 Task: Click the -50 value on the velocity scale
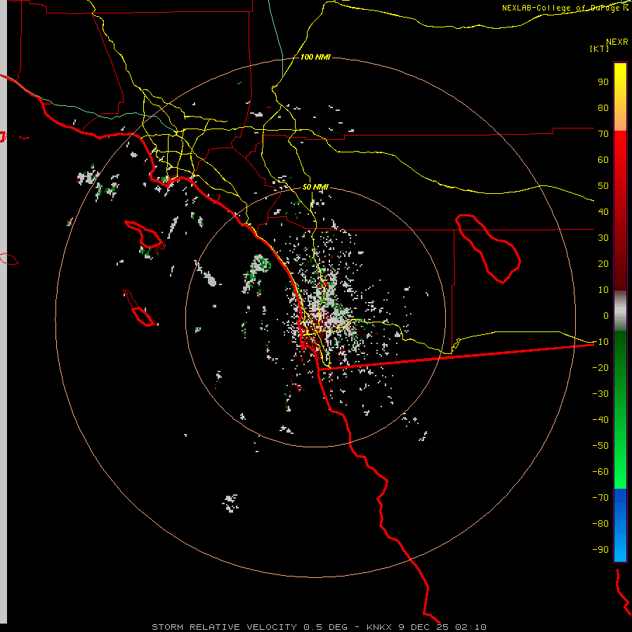(600, 445)
